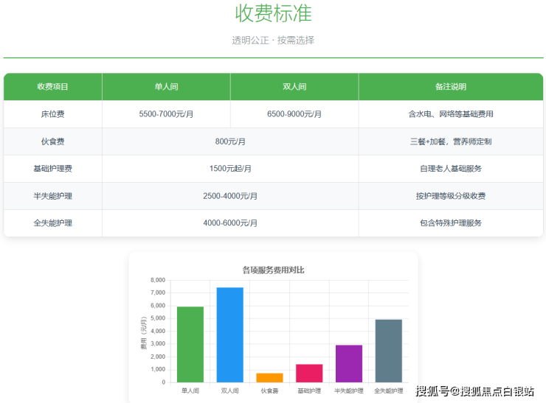
Task: Click the 搜狐号@搜狐焦点白银站 watermark
Action: (474, 391)
